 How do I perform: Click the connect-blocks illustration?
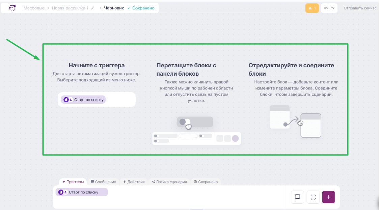(x=295, y=121)
